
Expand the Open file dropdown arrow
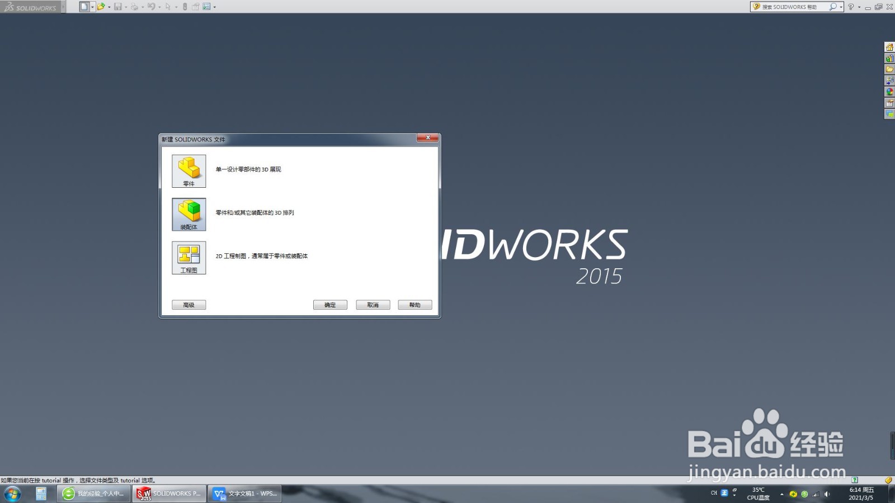click(x=109, y=7)
